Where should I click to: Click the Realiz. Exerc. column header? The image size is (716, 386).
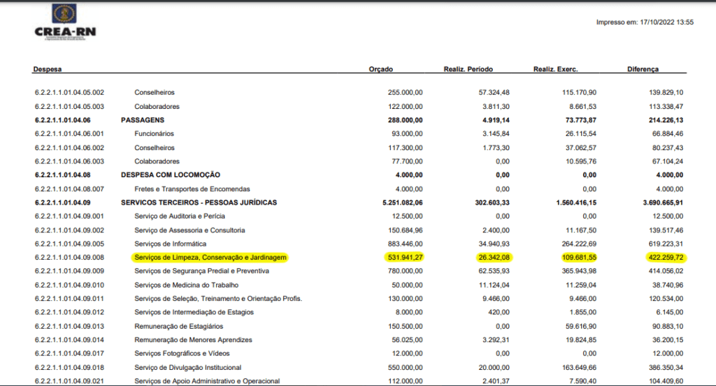(555, 70)
